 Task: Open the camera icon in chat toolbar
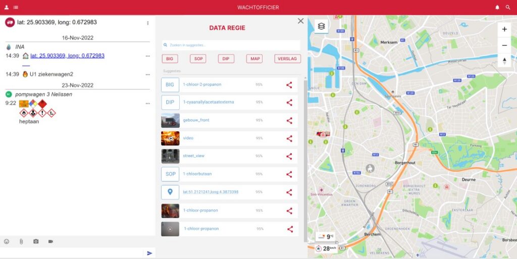click(x=36, y=241)
